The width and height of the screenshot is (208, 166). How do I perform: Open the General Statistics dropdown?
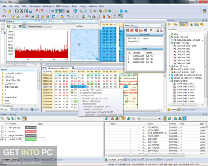[x=40, y=26]
